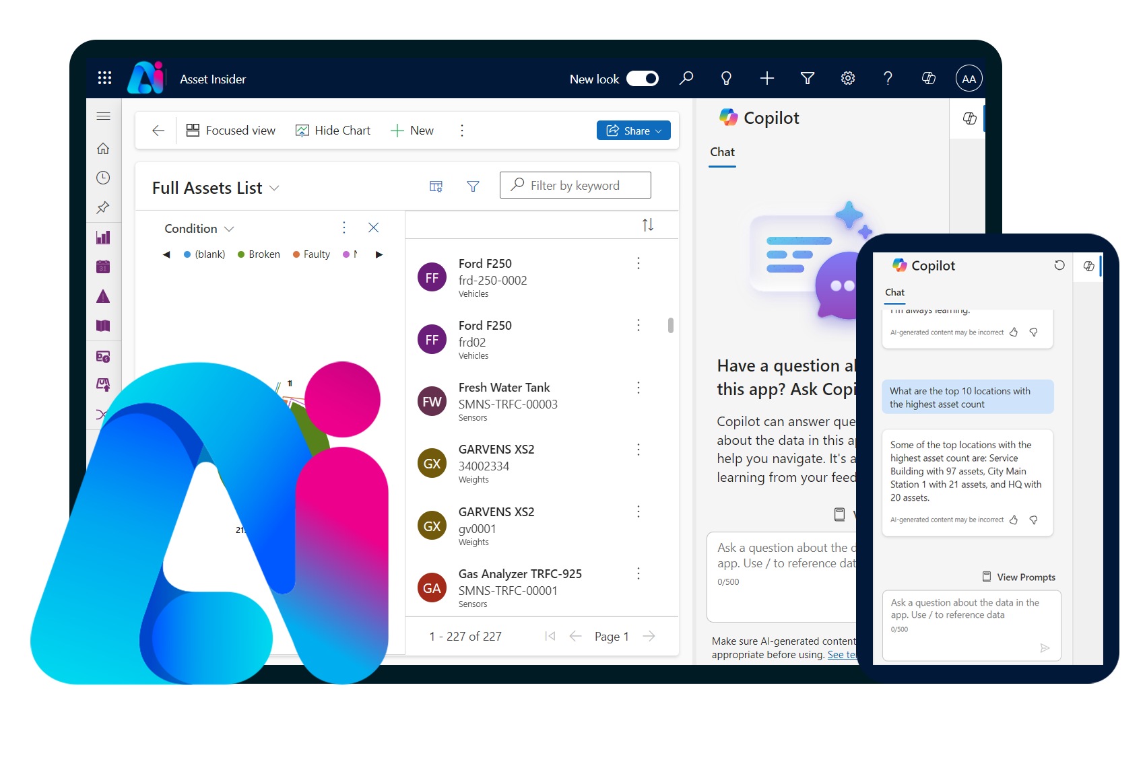
Task: Go back with the left arrow
Action: (x=158, y=131)
